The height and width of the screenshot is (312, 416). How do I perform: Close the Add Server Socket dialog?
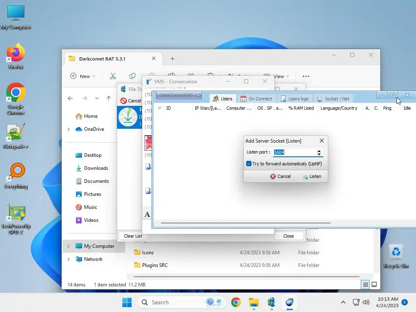coord(322,141)
